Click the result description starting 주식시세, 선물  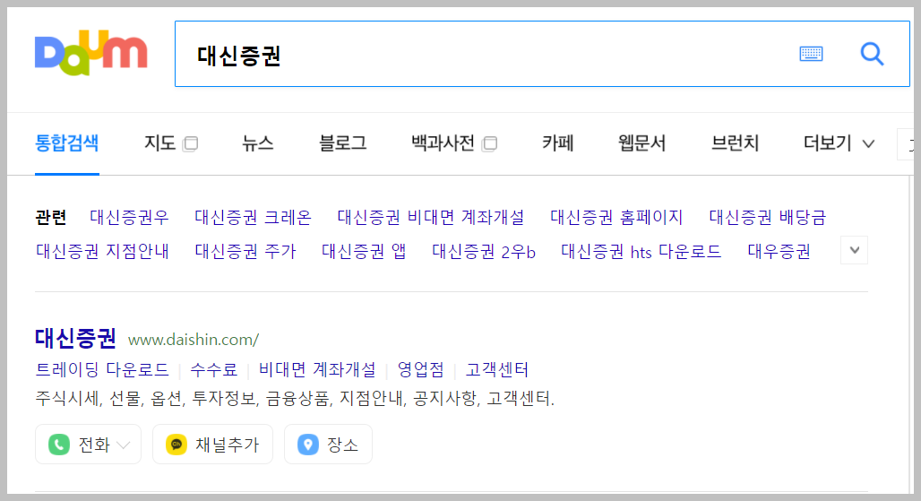click(295, 399)
